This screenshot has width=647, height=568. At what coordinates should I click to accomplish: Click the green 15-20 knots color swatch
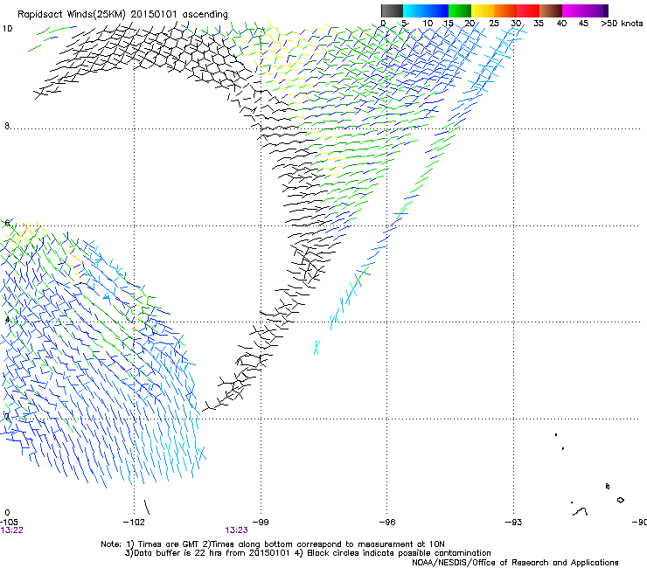click(x=460, y=10)
